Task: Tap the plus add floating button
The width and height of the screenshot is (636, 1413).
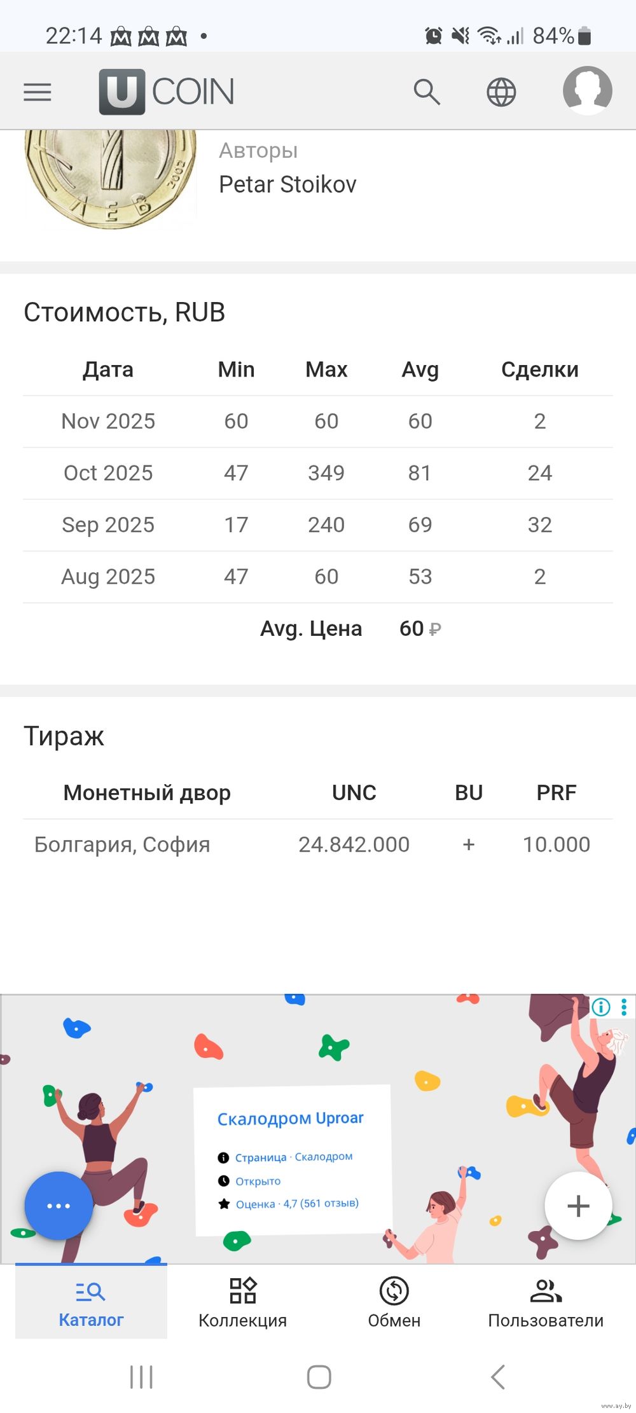Action: click(x=578, y=1206)
